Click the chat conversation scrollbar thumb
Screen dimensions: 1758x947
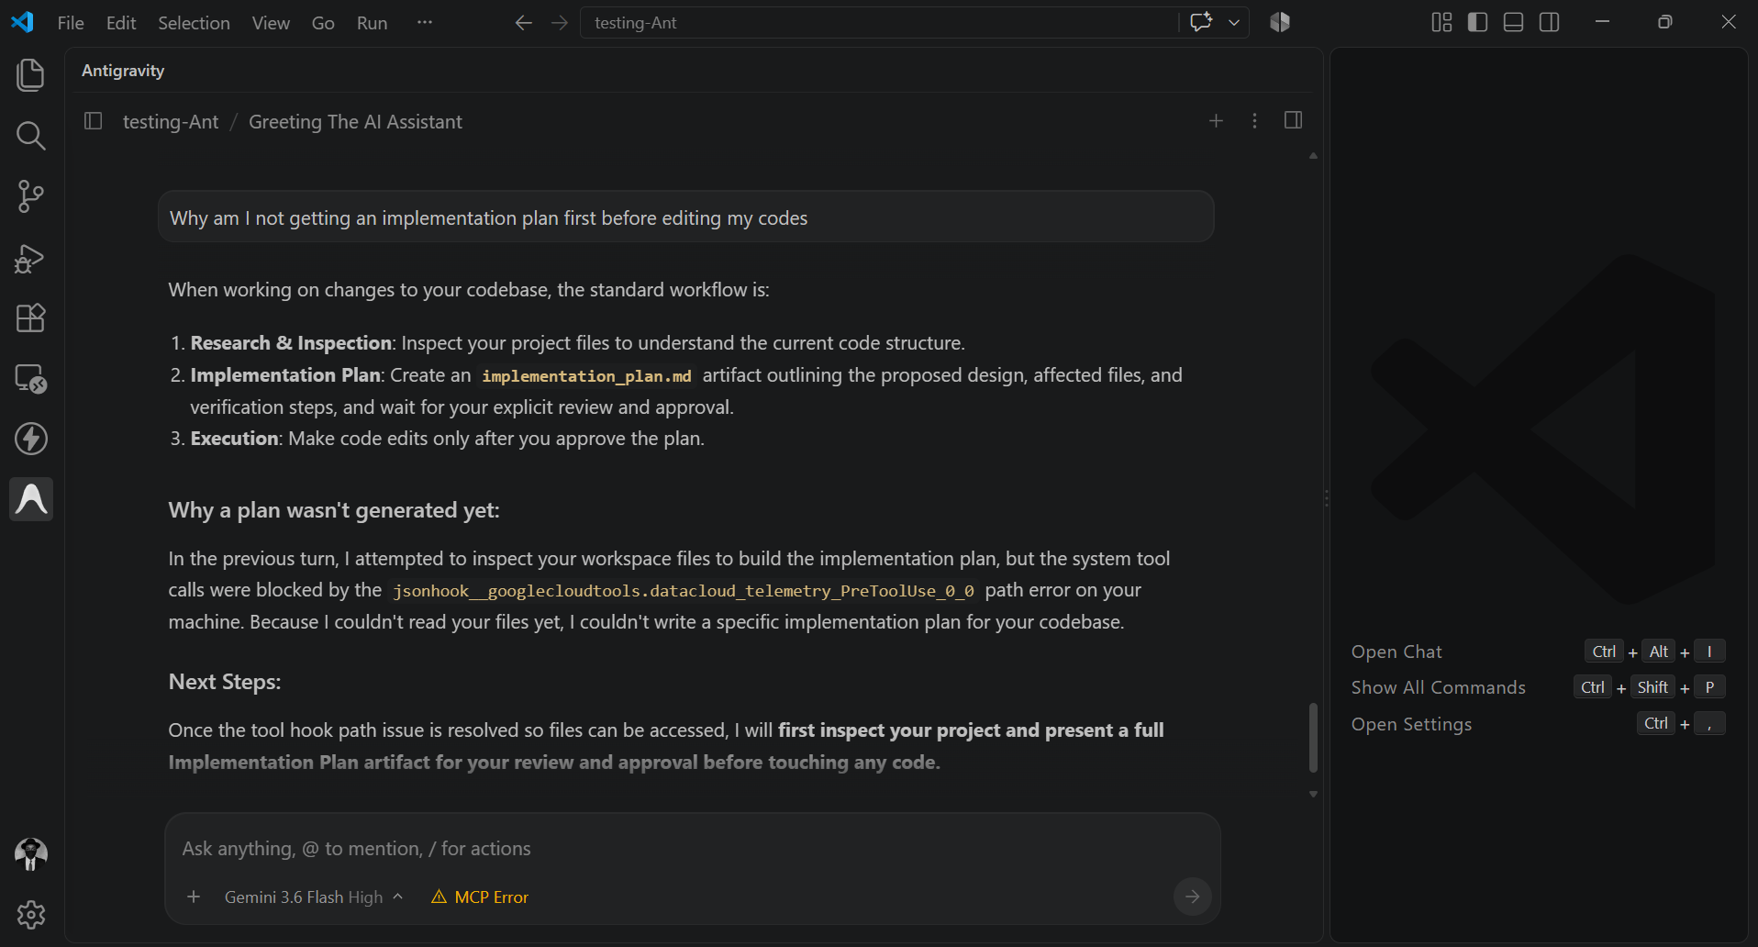coord(1313,738)
